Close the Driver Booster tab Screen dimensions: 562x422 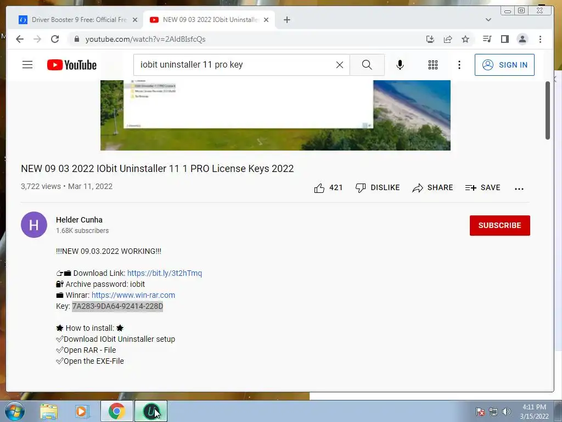[135, 20]
